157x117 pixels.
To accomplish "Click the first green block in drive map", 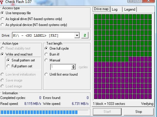I will [96, 17].
